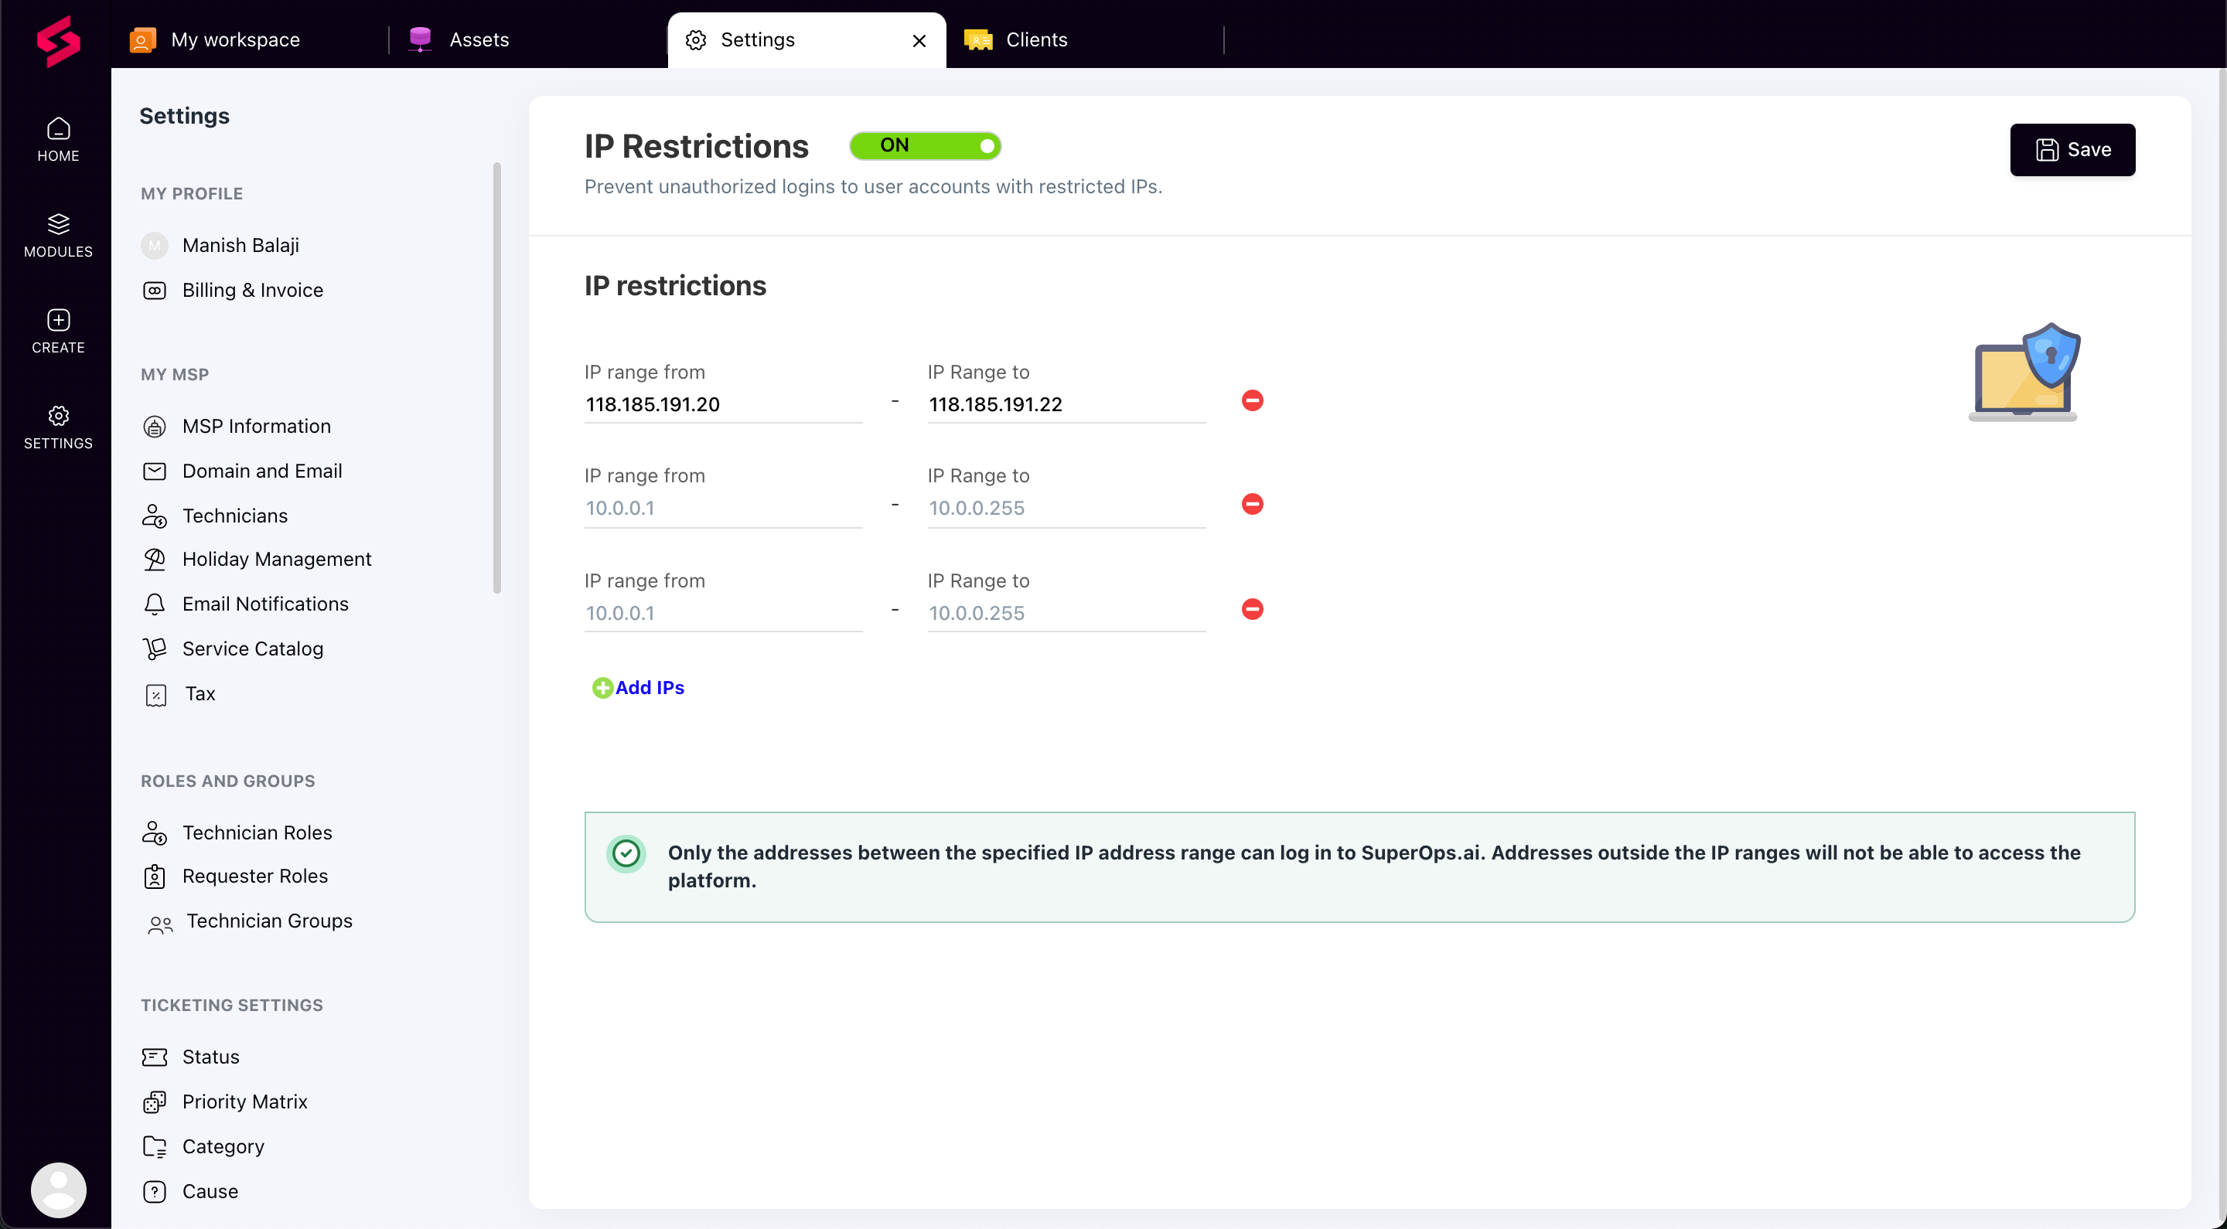Open the Home section in the left navbar

pyautogui.click(x=58, y=138)
